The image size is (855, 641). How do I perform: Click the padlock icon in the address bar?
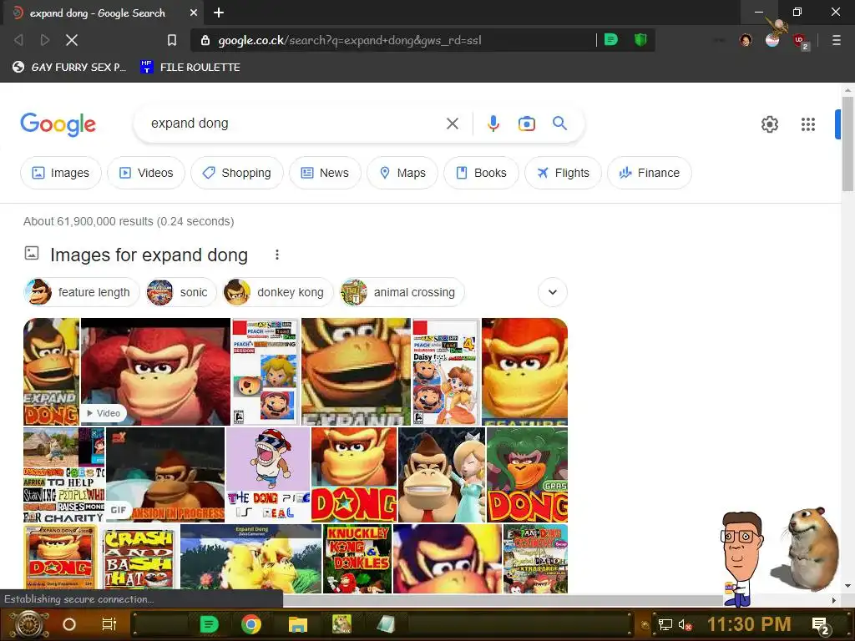[205, 40]
